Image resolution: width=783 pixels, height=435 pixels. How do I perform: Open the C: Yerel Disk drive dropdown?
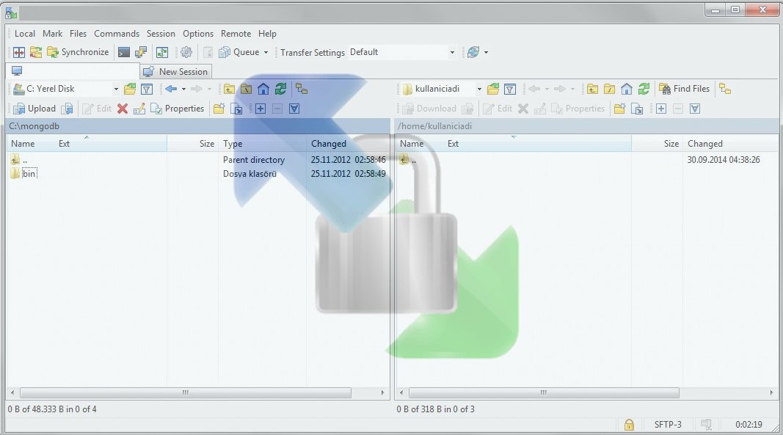click(x=66, y=89)
